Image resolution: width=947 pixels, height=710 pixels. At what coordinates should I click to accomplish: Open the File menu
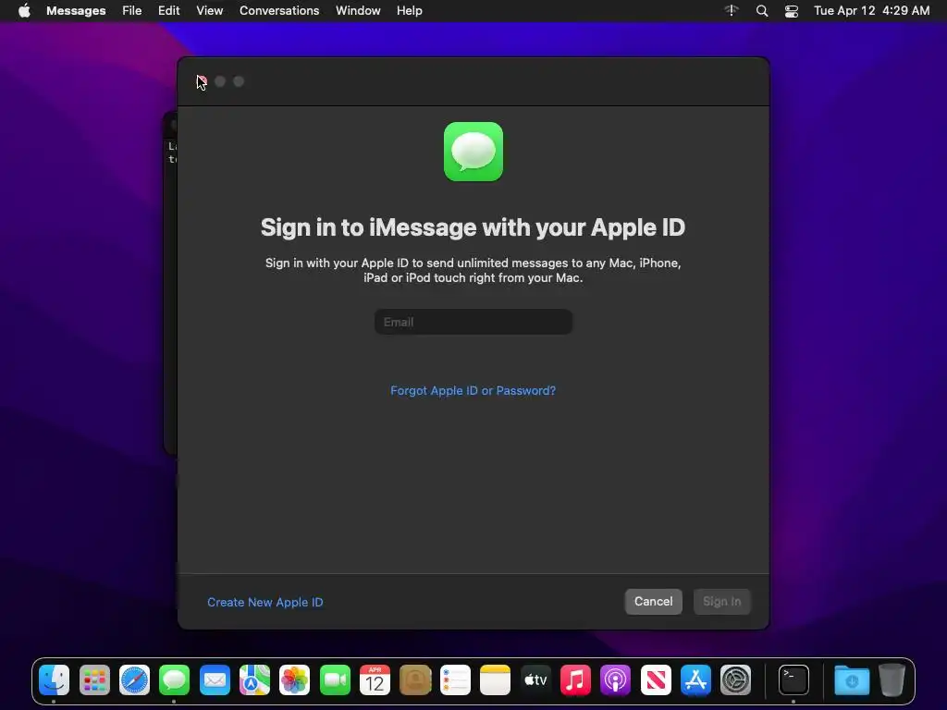click(x=131, y=11)
